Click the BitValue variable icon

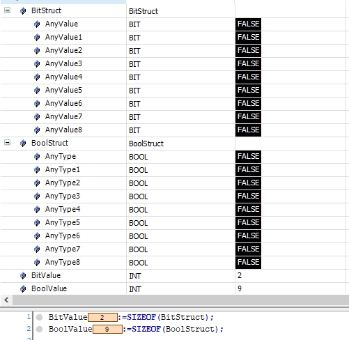coord(23,275)
